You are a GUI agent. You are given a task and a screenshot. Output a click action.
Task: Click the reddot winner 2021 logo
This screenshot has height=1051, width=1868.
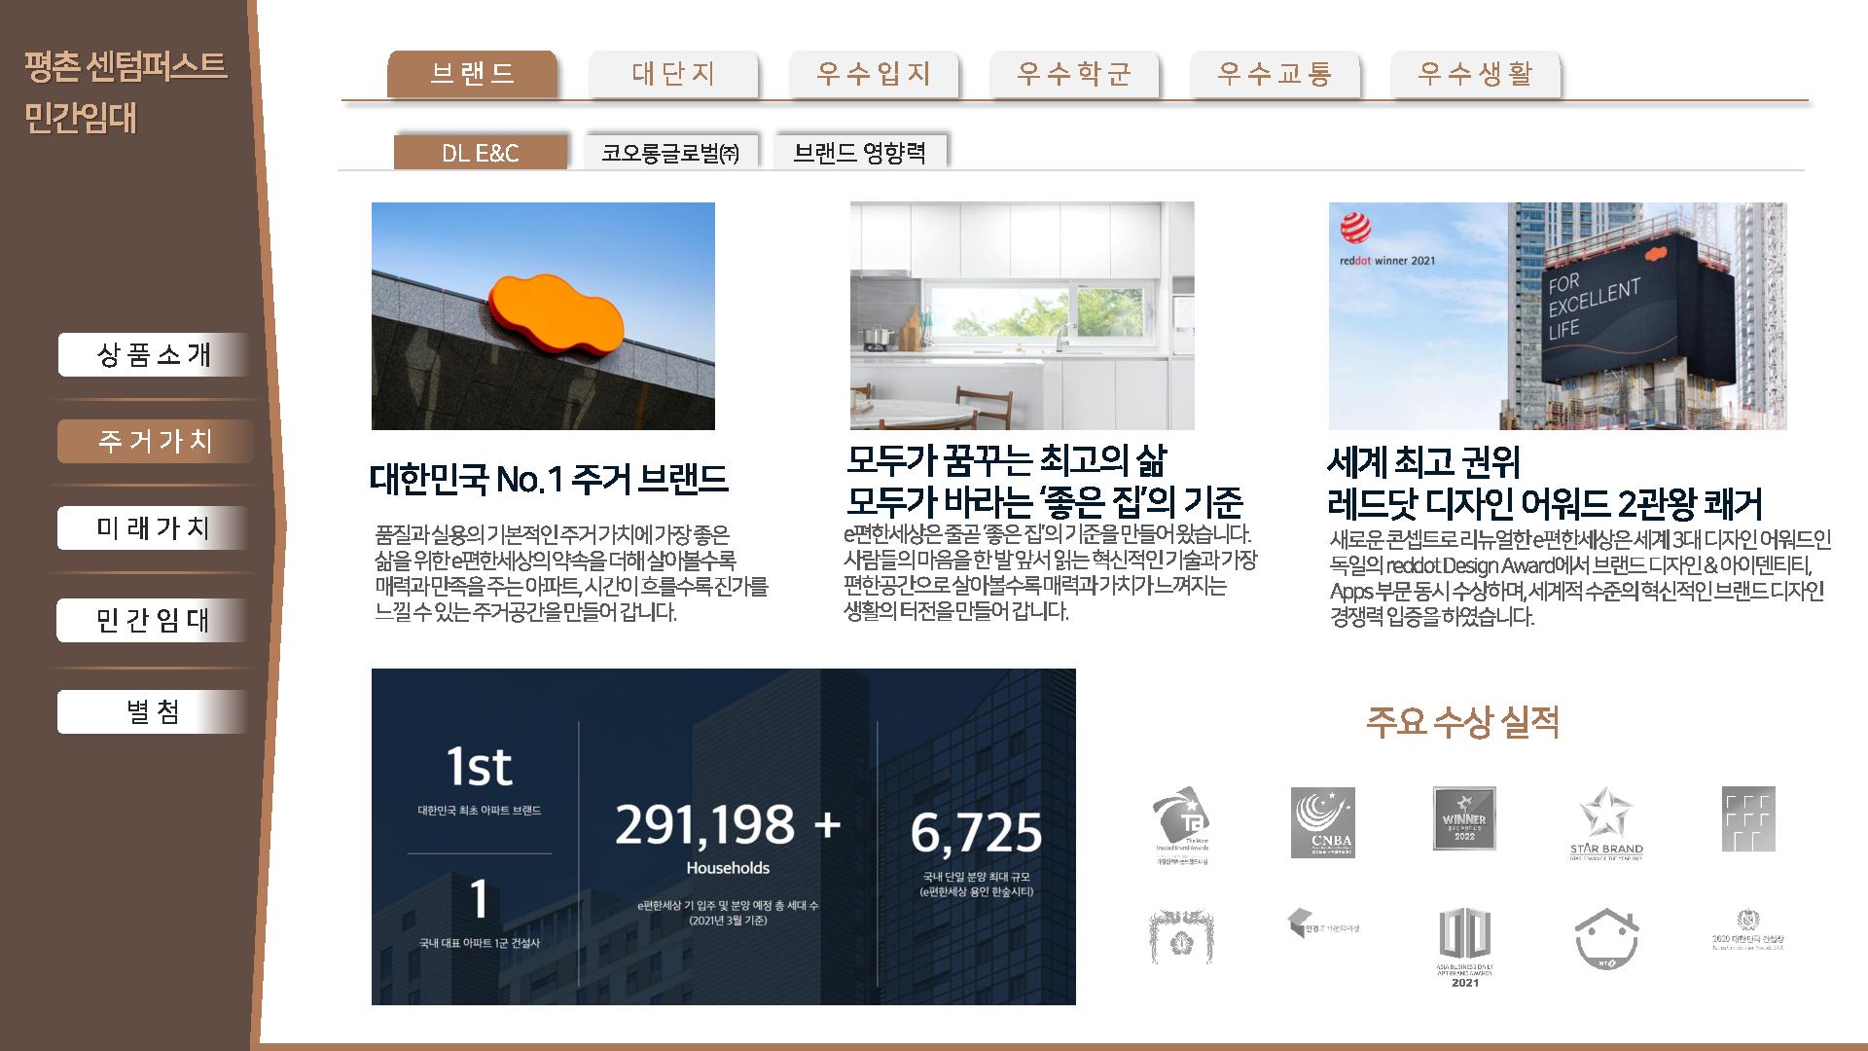1385,239
